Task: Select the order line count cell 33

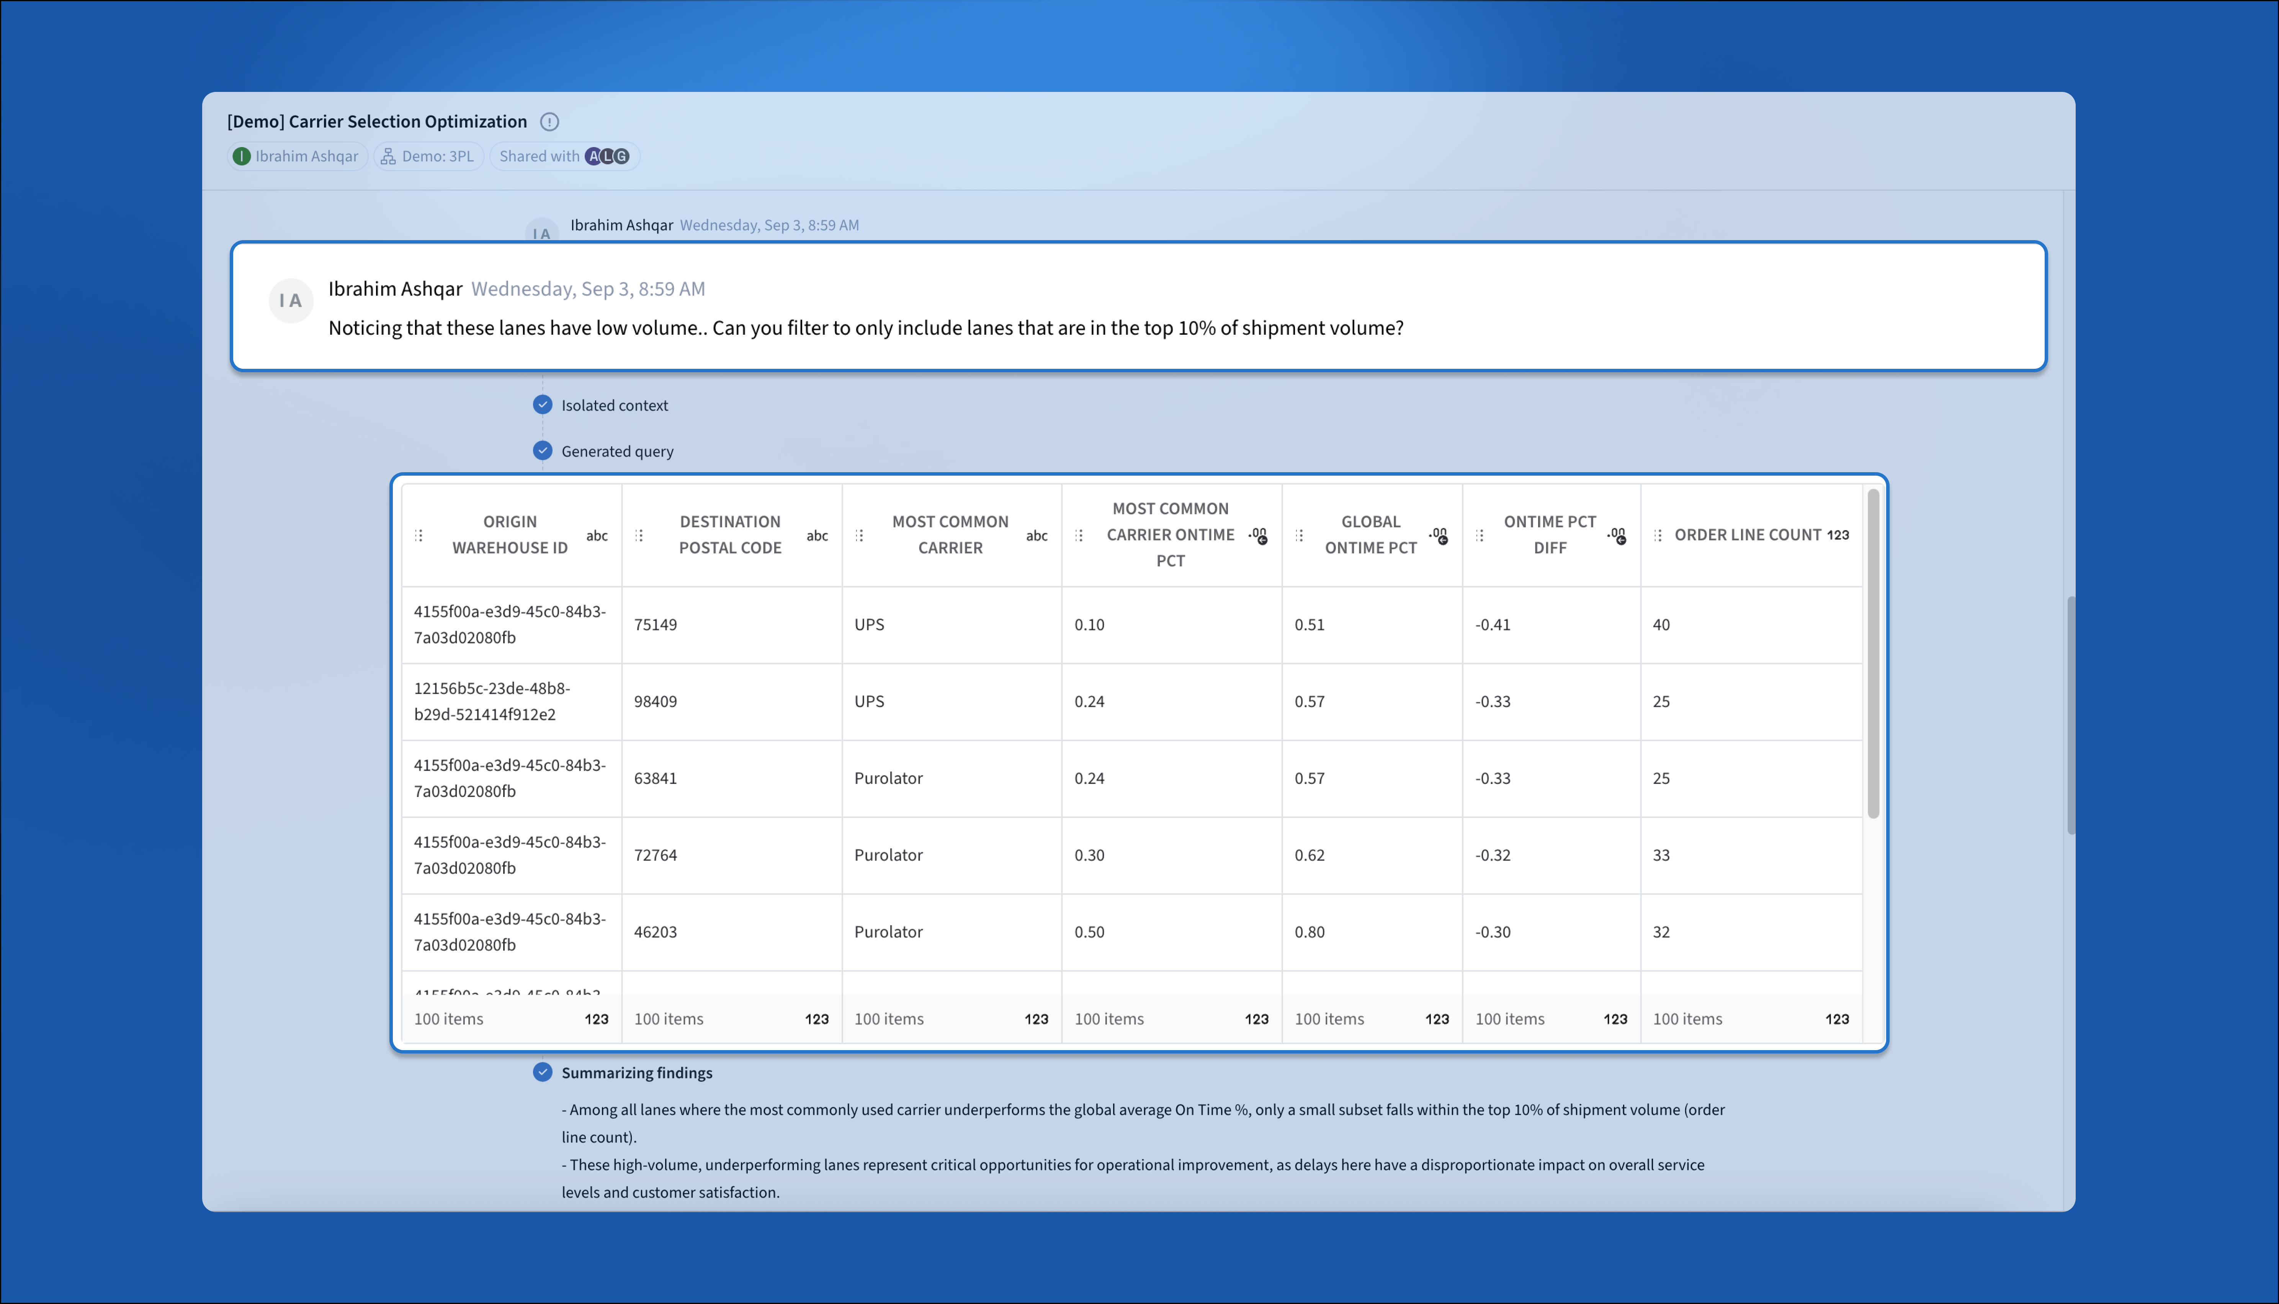Action: pos(1752,855)
